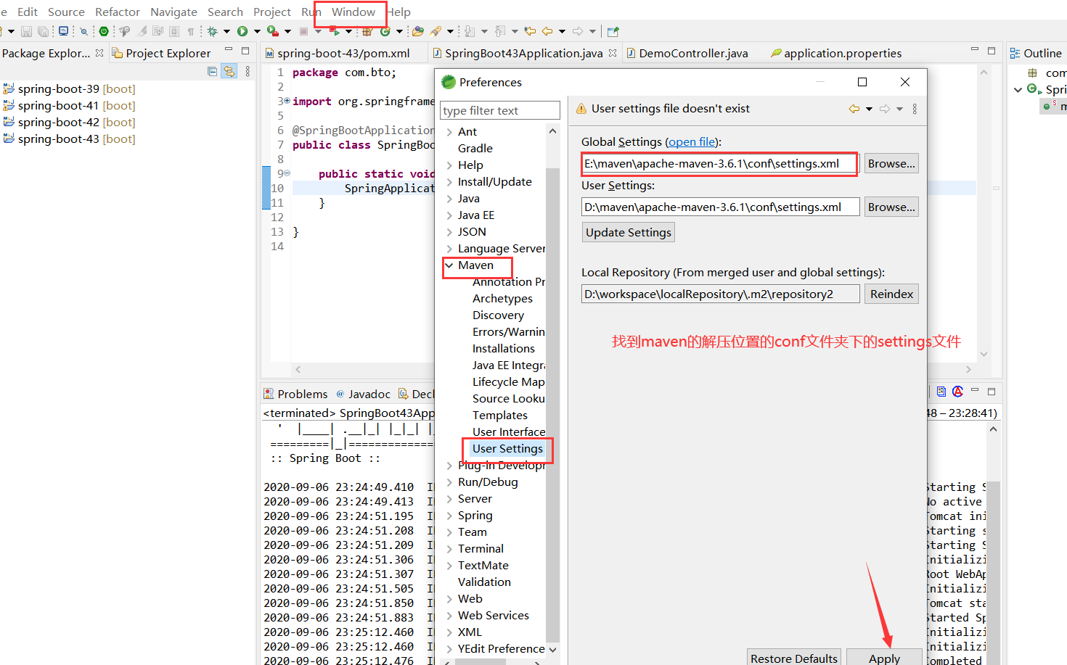Image resolution: width=1067 pixels, height=665 pixels.
Task: Click the Update Settings button
Action: click(x=629, y=232)
